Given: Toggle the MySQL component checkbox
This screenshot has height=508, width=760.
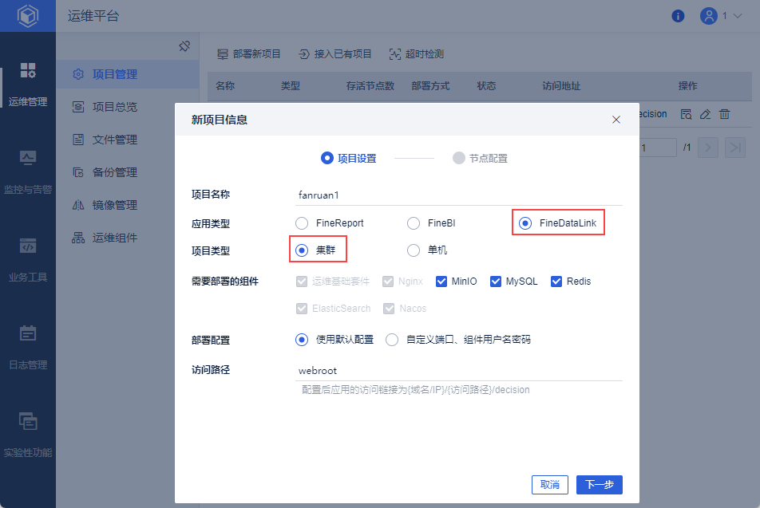Looking at the screenshot, I should coord(495,282).
